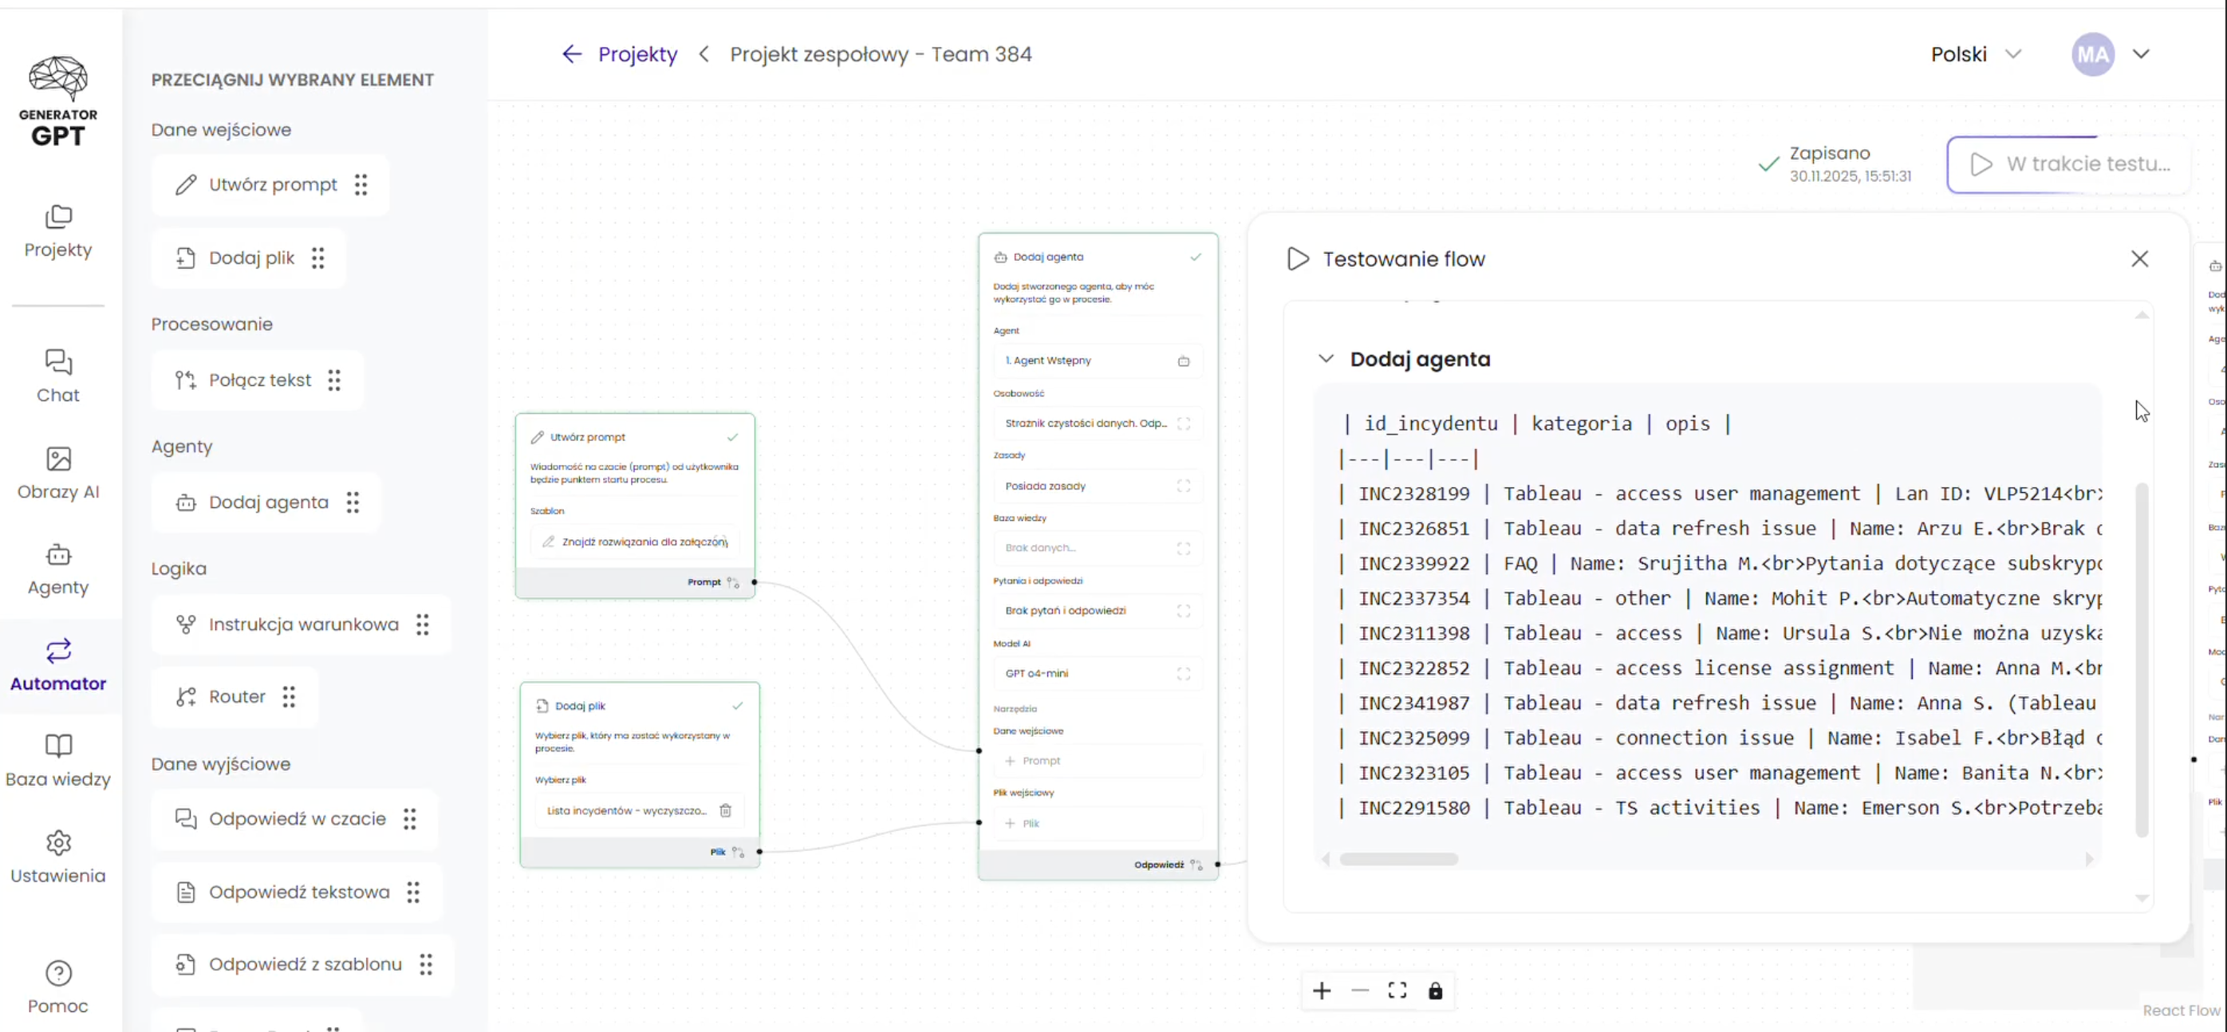Image resolution: width=2227 pixels, height=1032 pixels.
Task: Click the zoom out minus icon
Action: pos(1359,991)
